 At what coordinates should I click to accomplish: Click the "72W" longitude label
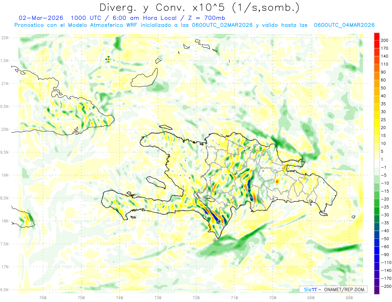pyautogui.click(x=196, y=298)
